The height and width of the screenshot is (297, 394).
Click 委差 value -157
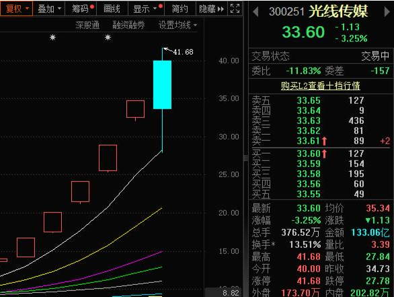pos(380,71)
